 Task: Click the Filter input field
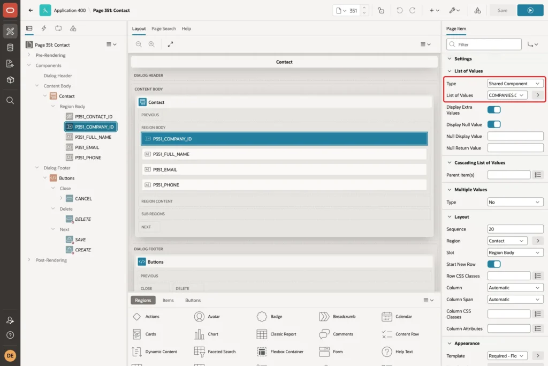click(x=484, y=44)
